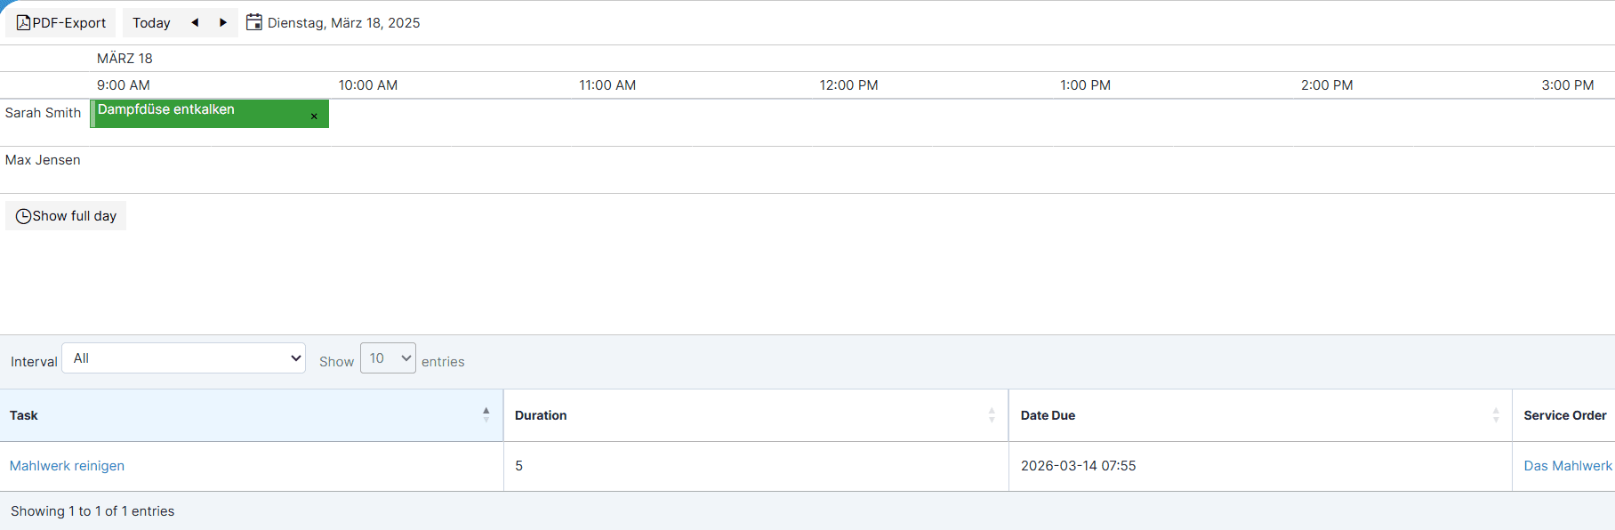Image resolution: width=1615 pixels, height=530 pixels.
Task: Click the 3:00 PM time header
Action: (1568, 85)
